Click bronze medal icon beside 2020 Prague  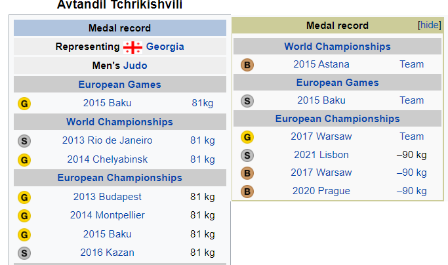point(247,192)
